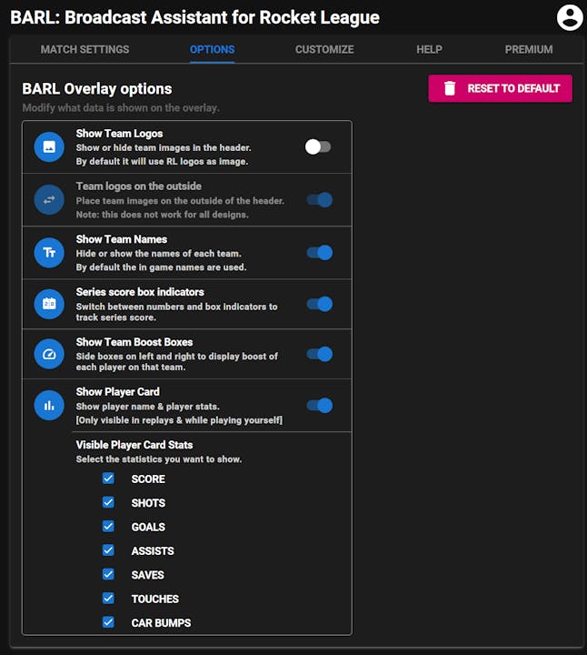Go to the Premium tab

pos(528,49)
